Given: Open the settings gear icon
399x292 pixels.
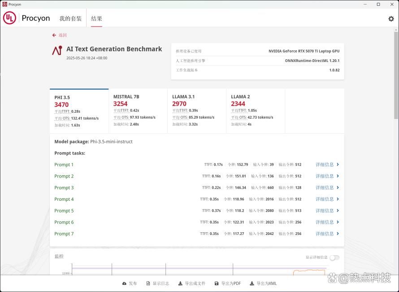Looking at the screenshot, I should click(391, 18).
